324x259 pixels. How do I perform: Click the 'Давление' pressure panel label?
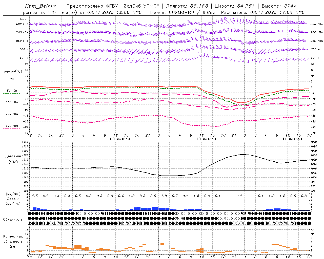click(x=13, y=156)
